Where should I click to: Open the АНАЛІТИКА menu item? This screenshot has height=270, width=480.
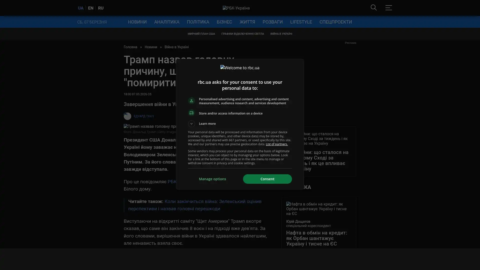pyautogui.click(x=166, y=22)
